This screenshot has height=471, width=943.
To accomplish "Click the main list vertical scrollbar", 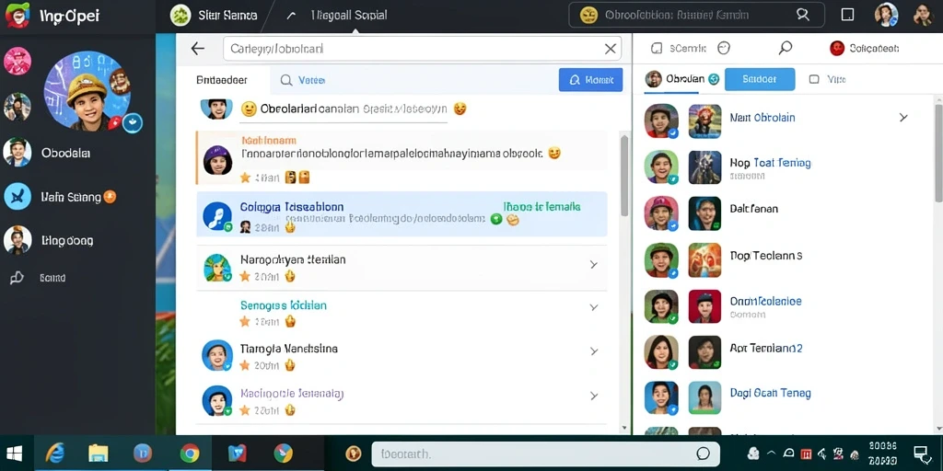I will [623, 176].
